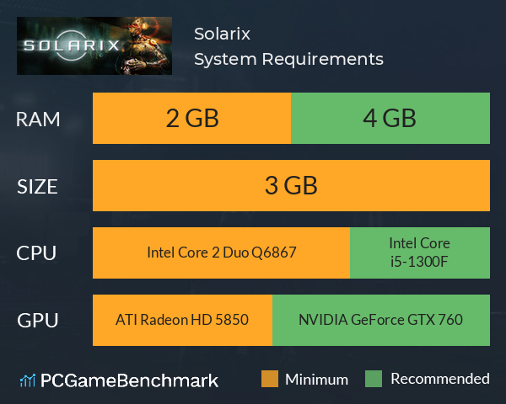The width and height of the screenshot is (506, 404).
Task: Click the Solarix title text
Action: tap(222, 34)
